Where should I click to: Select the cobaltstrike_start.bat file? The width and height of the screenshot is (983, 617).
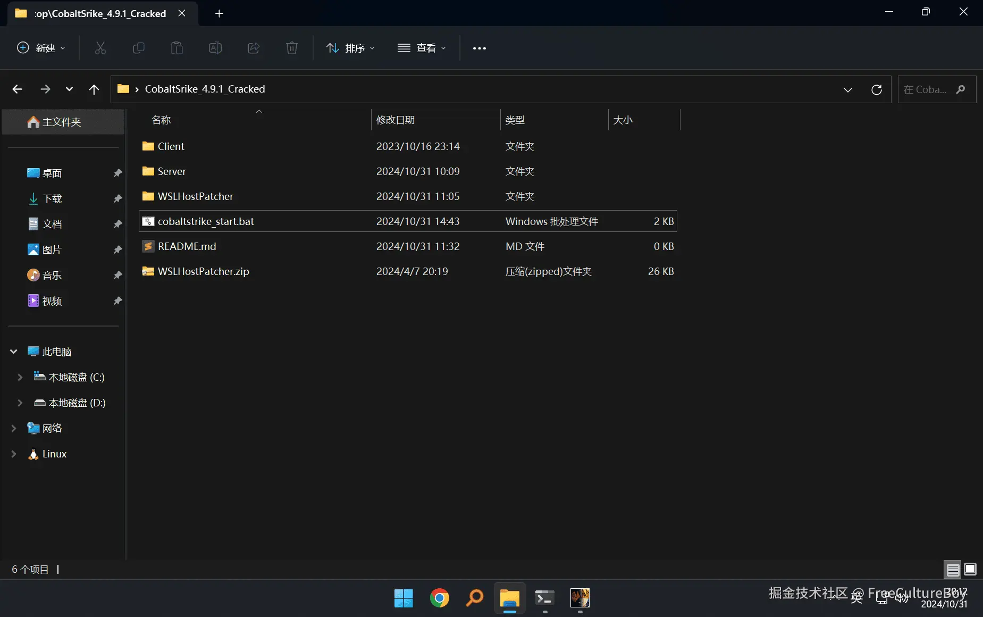click(x=408, y=221)
